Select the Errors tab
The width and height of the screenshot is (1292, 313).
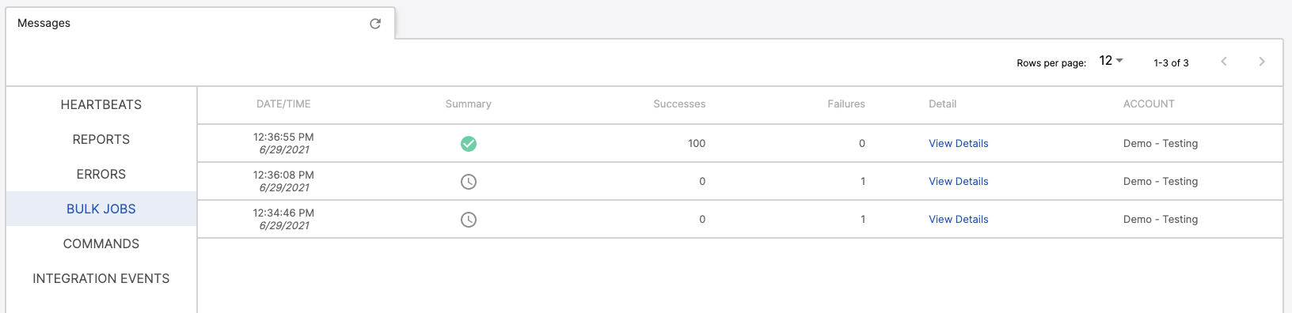pos(101,174)
